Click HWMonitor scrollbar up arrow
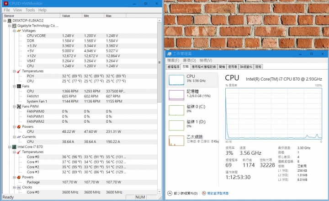 click(x=159, y=21)
